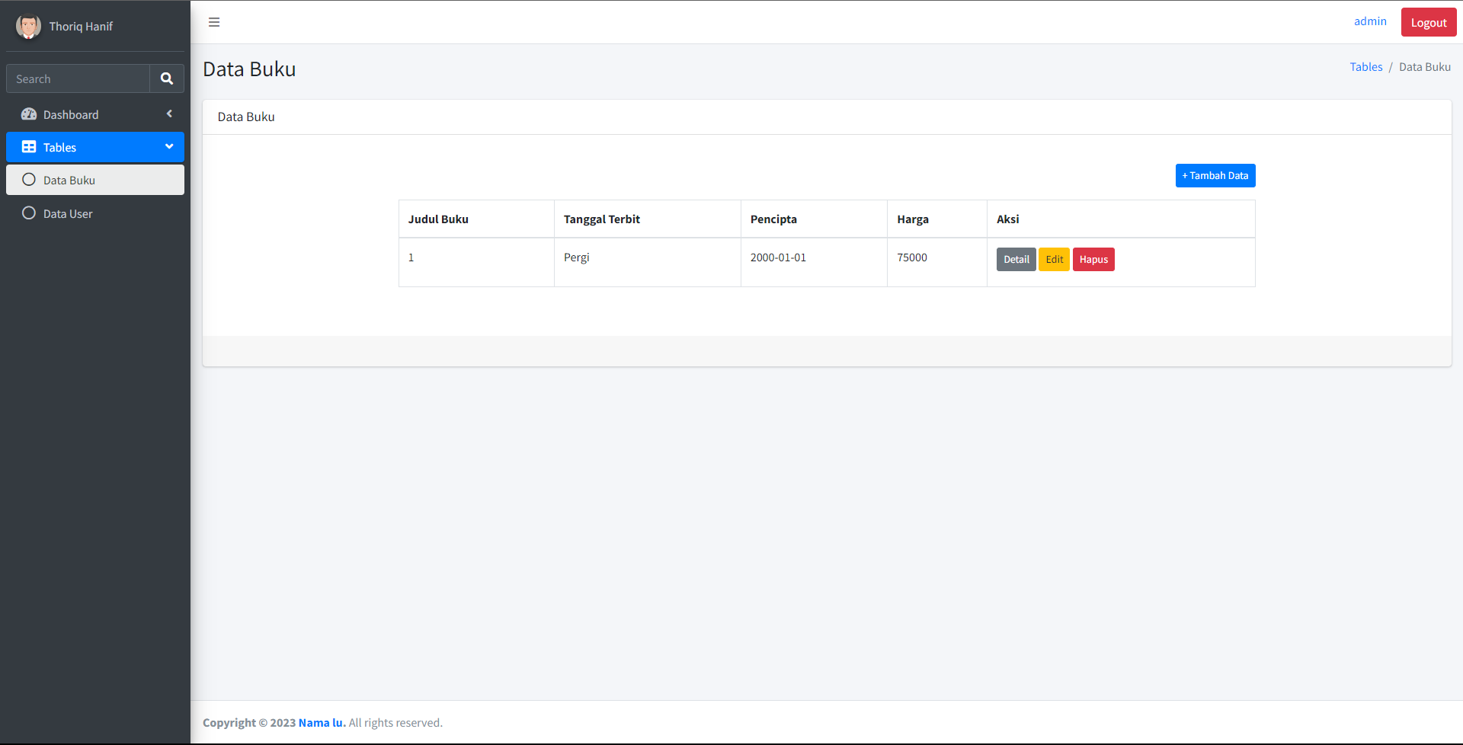Image resolution: width=1463 pixels, height=745 pixels.
Task: Click the Dashboard speedometer icon
Action: point(29,114)
